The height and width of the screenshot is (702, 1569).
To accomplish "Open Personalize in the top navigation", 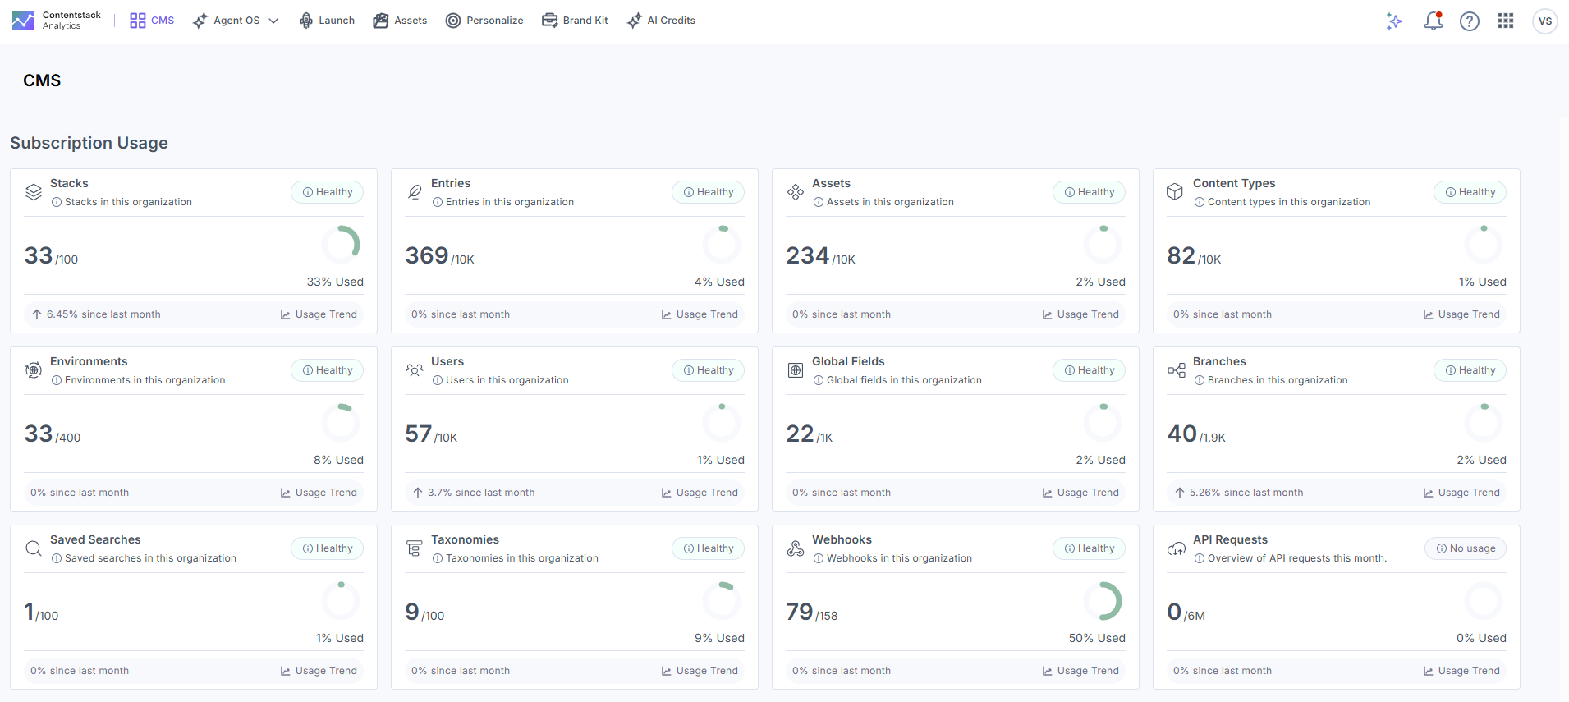I will 484,21.
